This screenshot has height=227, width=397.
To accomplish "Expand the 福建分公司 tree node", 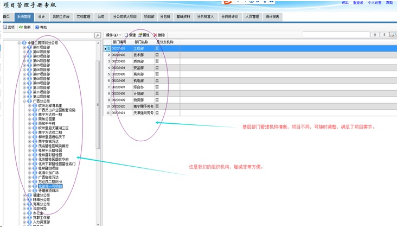I will pyautogui.click(x=24, y=195).
